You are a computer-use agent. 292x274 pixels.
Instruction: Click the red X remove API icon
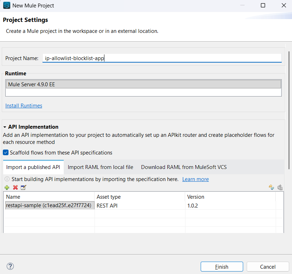click(15, 188)
